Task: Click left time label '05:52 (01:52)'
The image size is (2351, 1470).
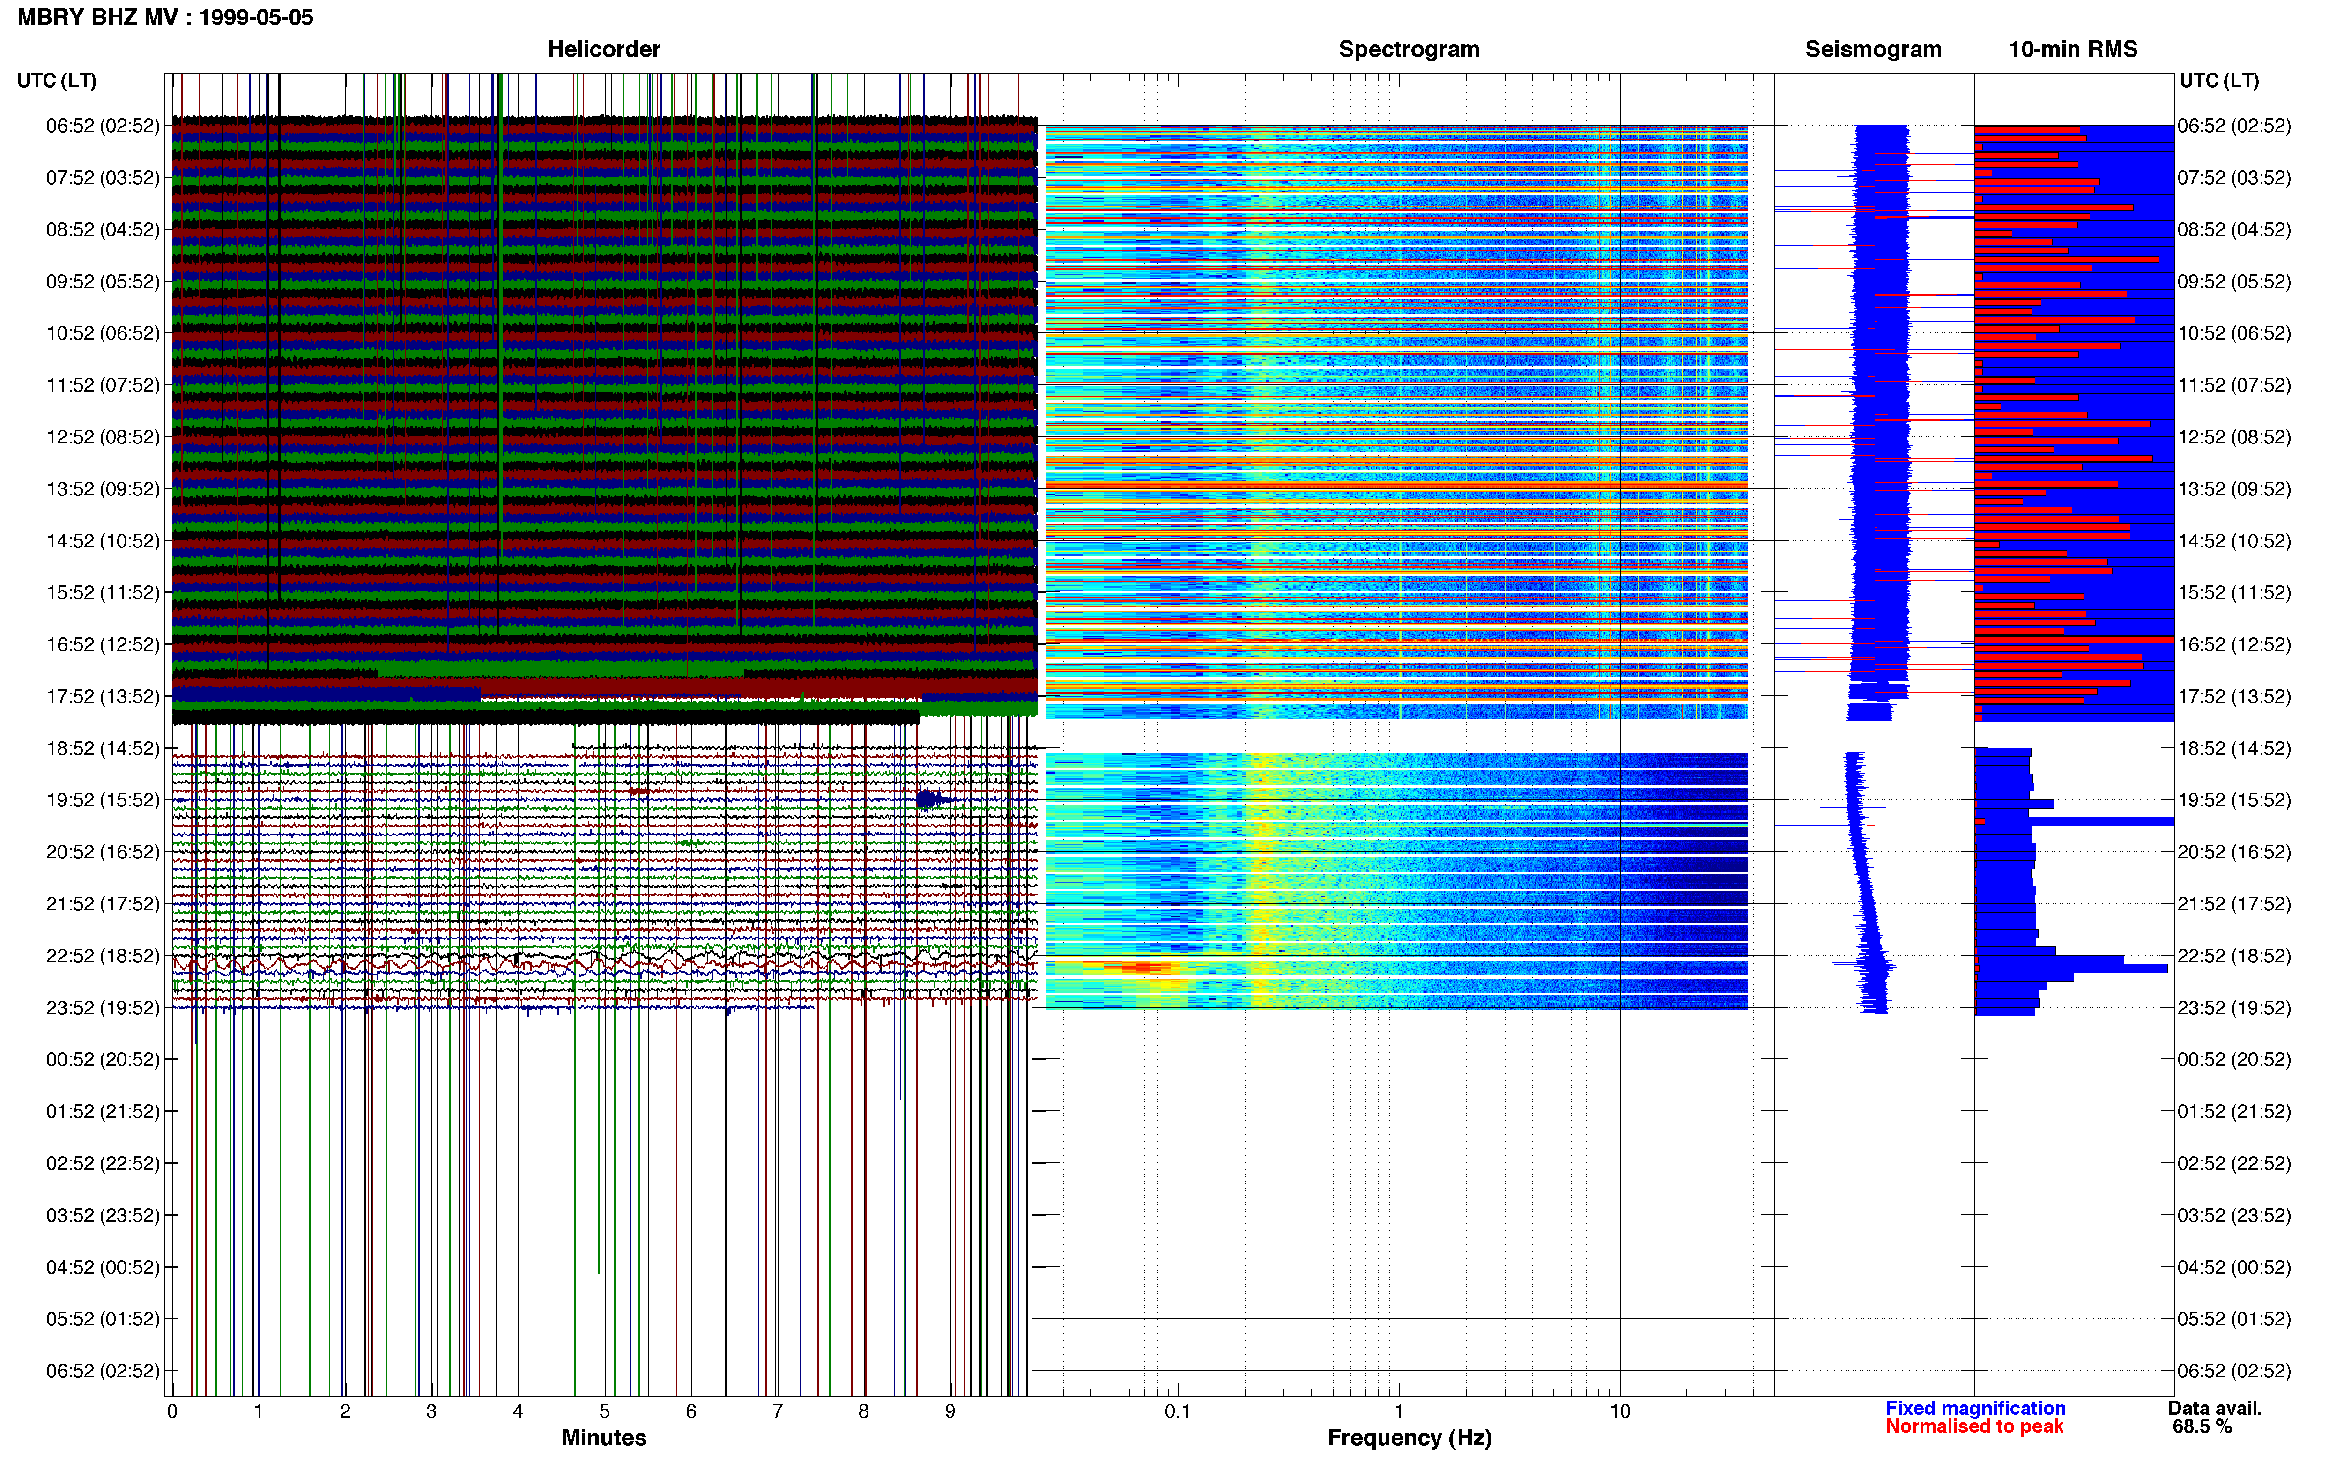Action: click(x=102, y=1318)
